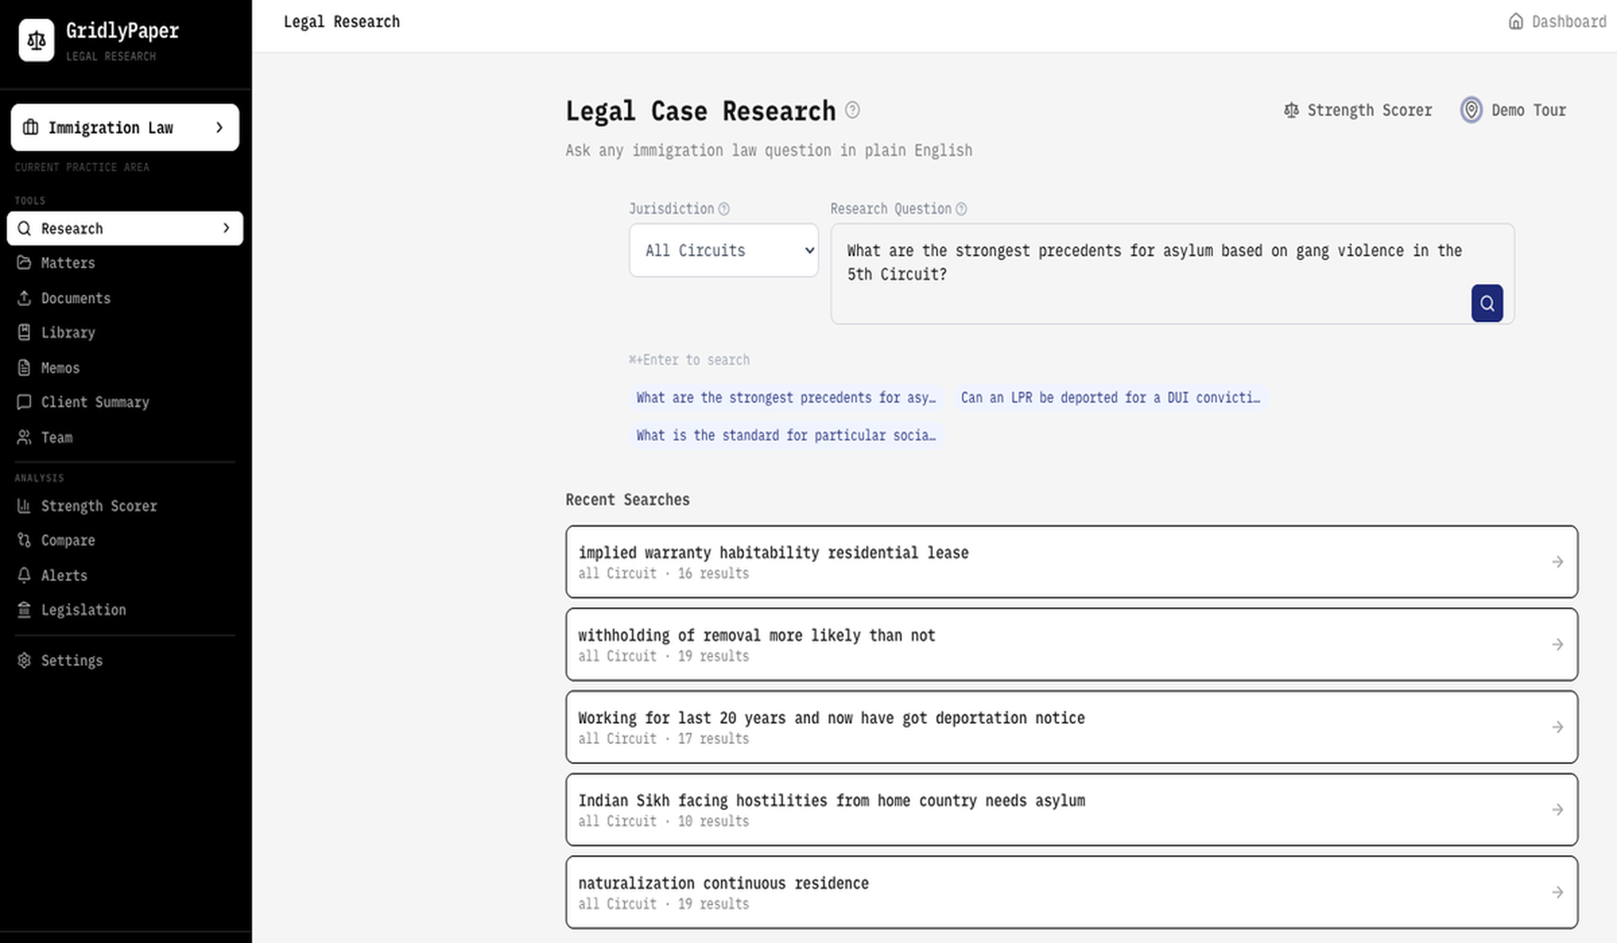1617x943 pixels.
Task: Click the 'all Circuit · 16 results' text
Action: click(664, 573)
